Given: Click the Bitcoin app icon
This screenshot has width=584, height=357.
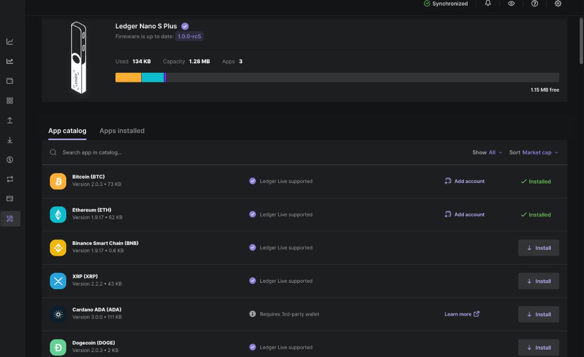Looking at the screenshot, I should click(58, 181).
